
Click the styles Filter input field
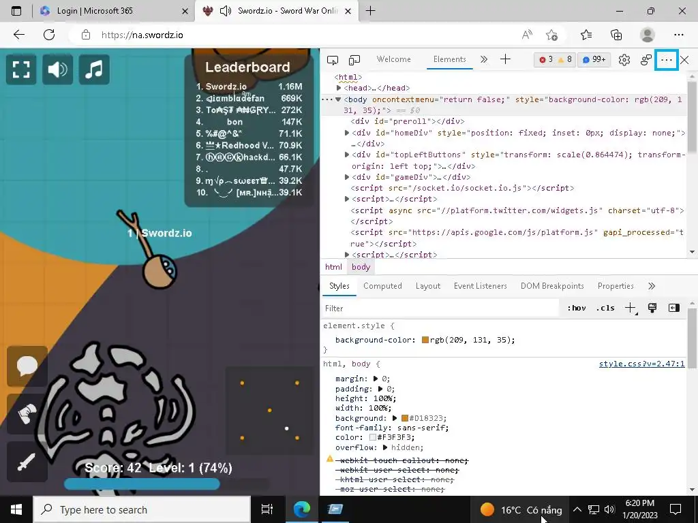pyautogui.click(x=440, y=308)
